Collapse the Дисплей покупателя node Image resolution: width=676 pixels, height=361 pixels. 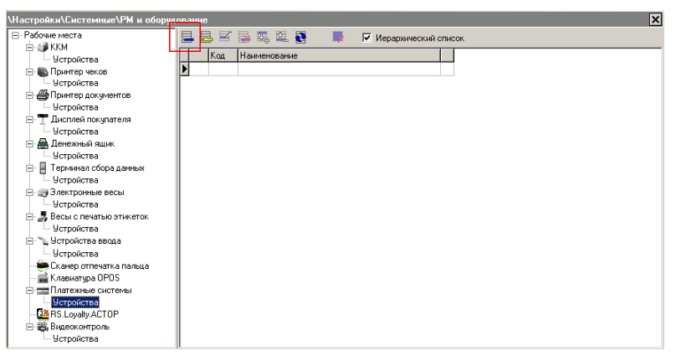(30, 119)
